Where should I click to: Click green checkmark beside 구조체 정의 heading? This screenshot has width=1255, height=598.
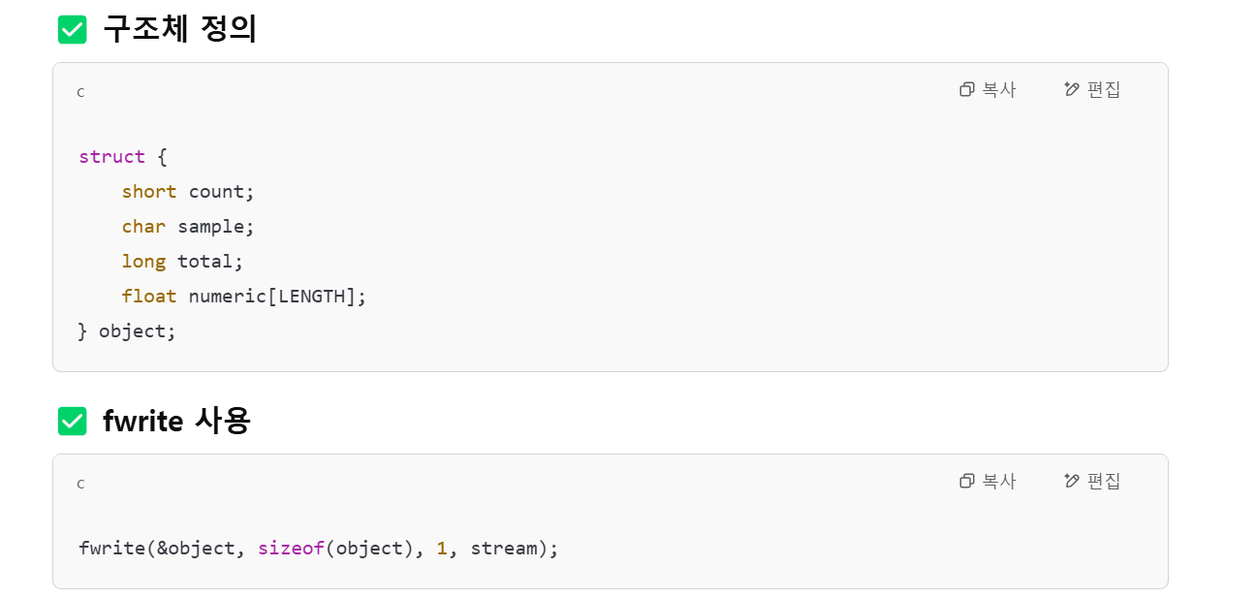[73, 30]
